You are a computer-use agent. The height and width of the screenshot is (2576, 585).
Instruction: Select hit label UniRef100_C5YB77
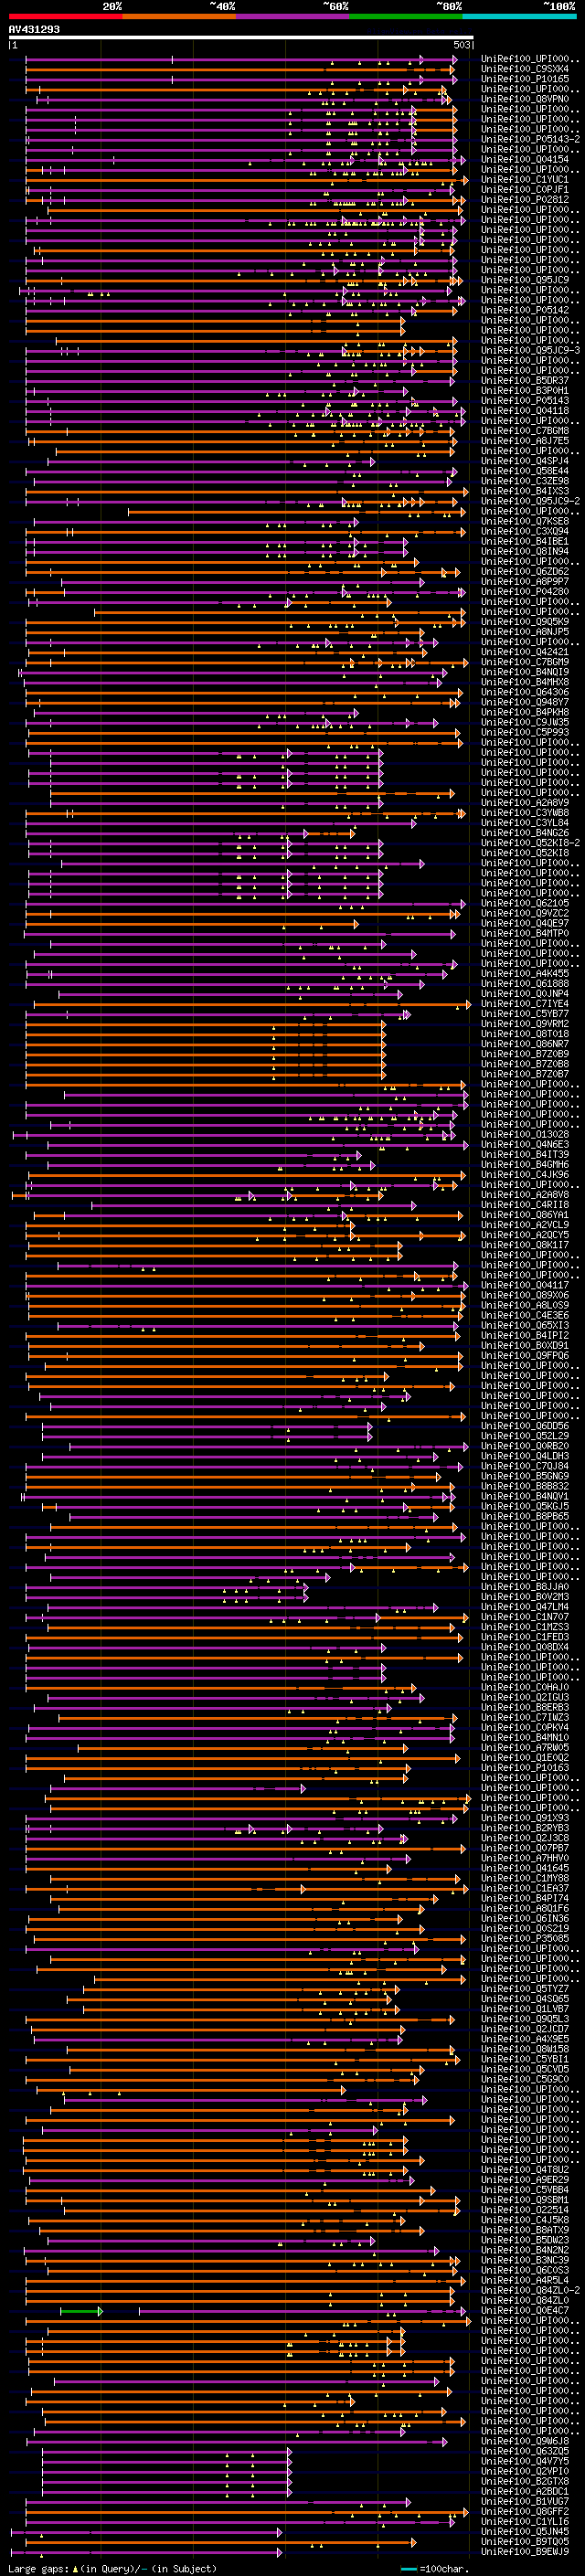pos(525,1014)
